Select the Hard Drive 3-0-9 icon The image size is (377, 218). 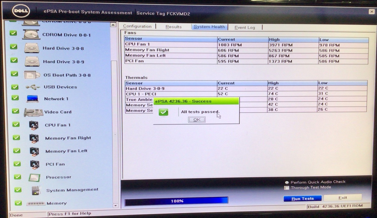click(32, 61)
